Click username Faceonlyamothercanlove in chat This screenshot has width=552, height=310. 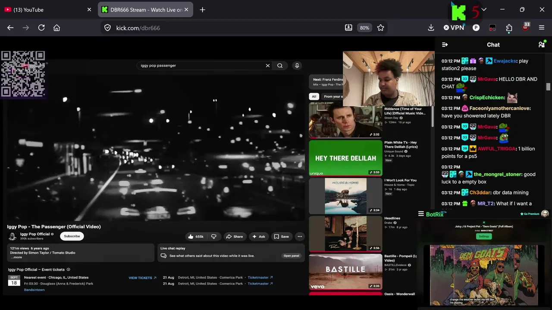pos(500,108)
